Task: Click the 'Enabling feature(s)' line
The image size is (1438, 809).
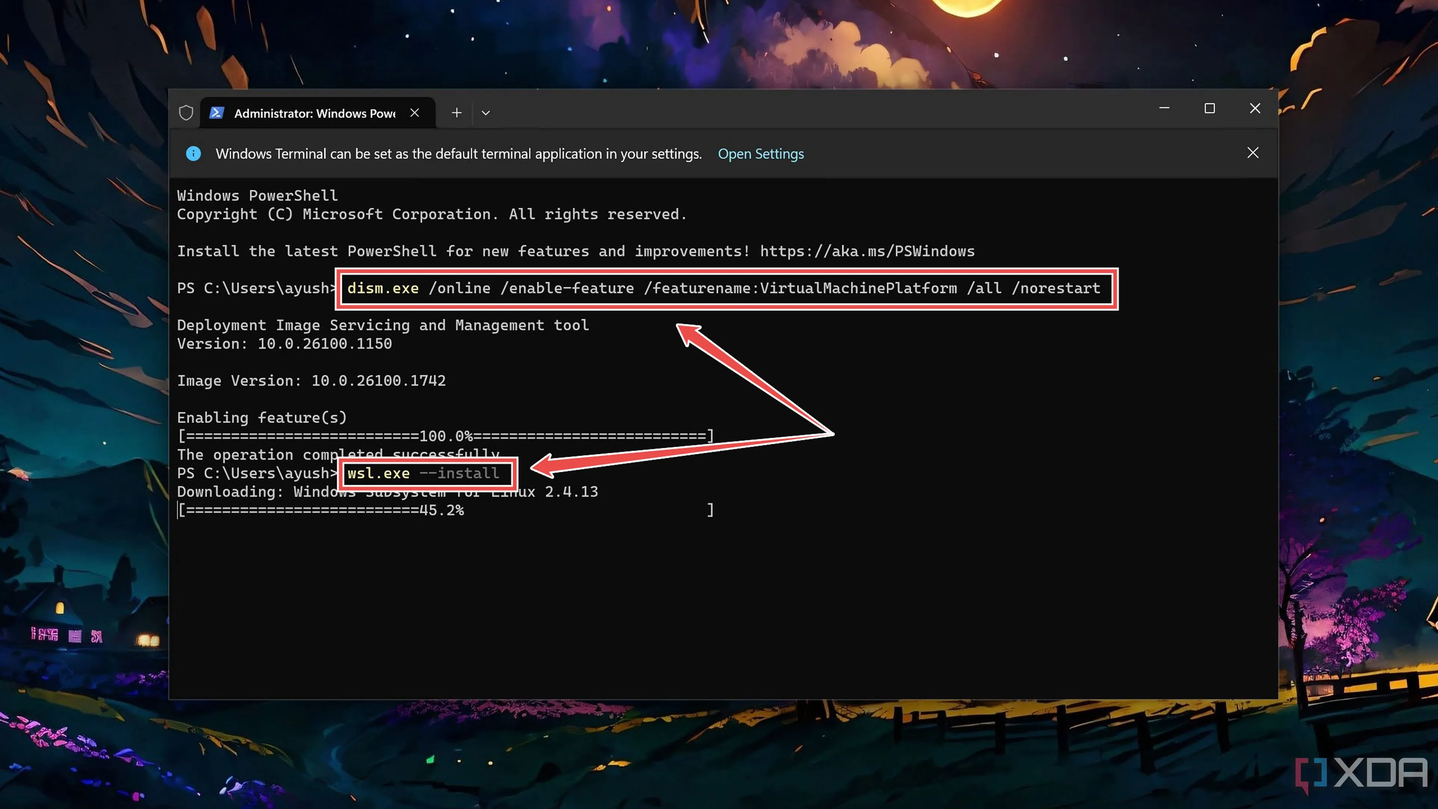Action: (x=262, y=418)
